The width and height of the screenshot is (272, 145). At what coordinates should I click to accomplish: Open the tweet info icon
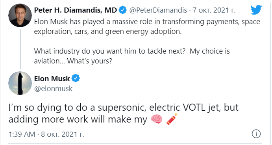(x=256, y=134)
